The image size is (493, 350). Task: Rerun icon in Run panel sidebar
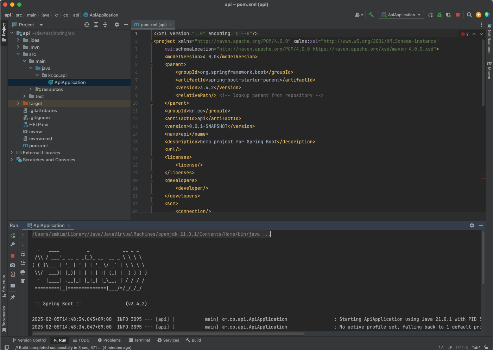[13, 235]
